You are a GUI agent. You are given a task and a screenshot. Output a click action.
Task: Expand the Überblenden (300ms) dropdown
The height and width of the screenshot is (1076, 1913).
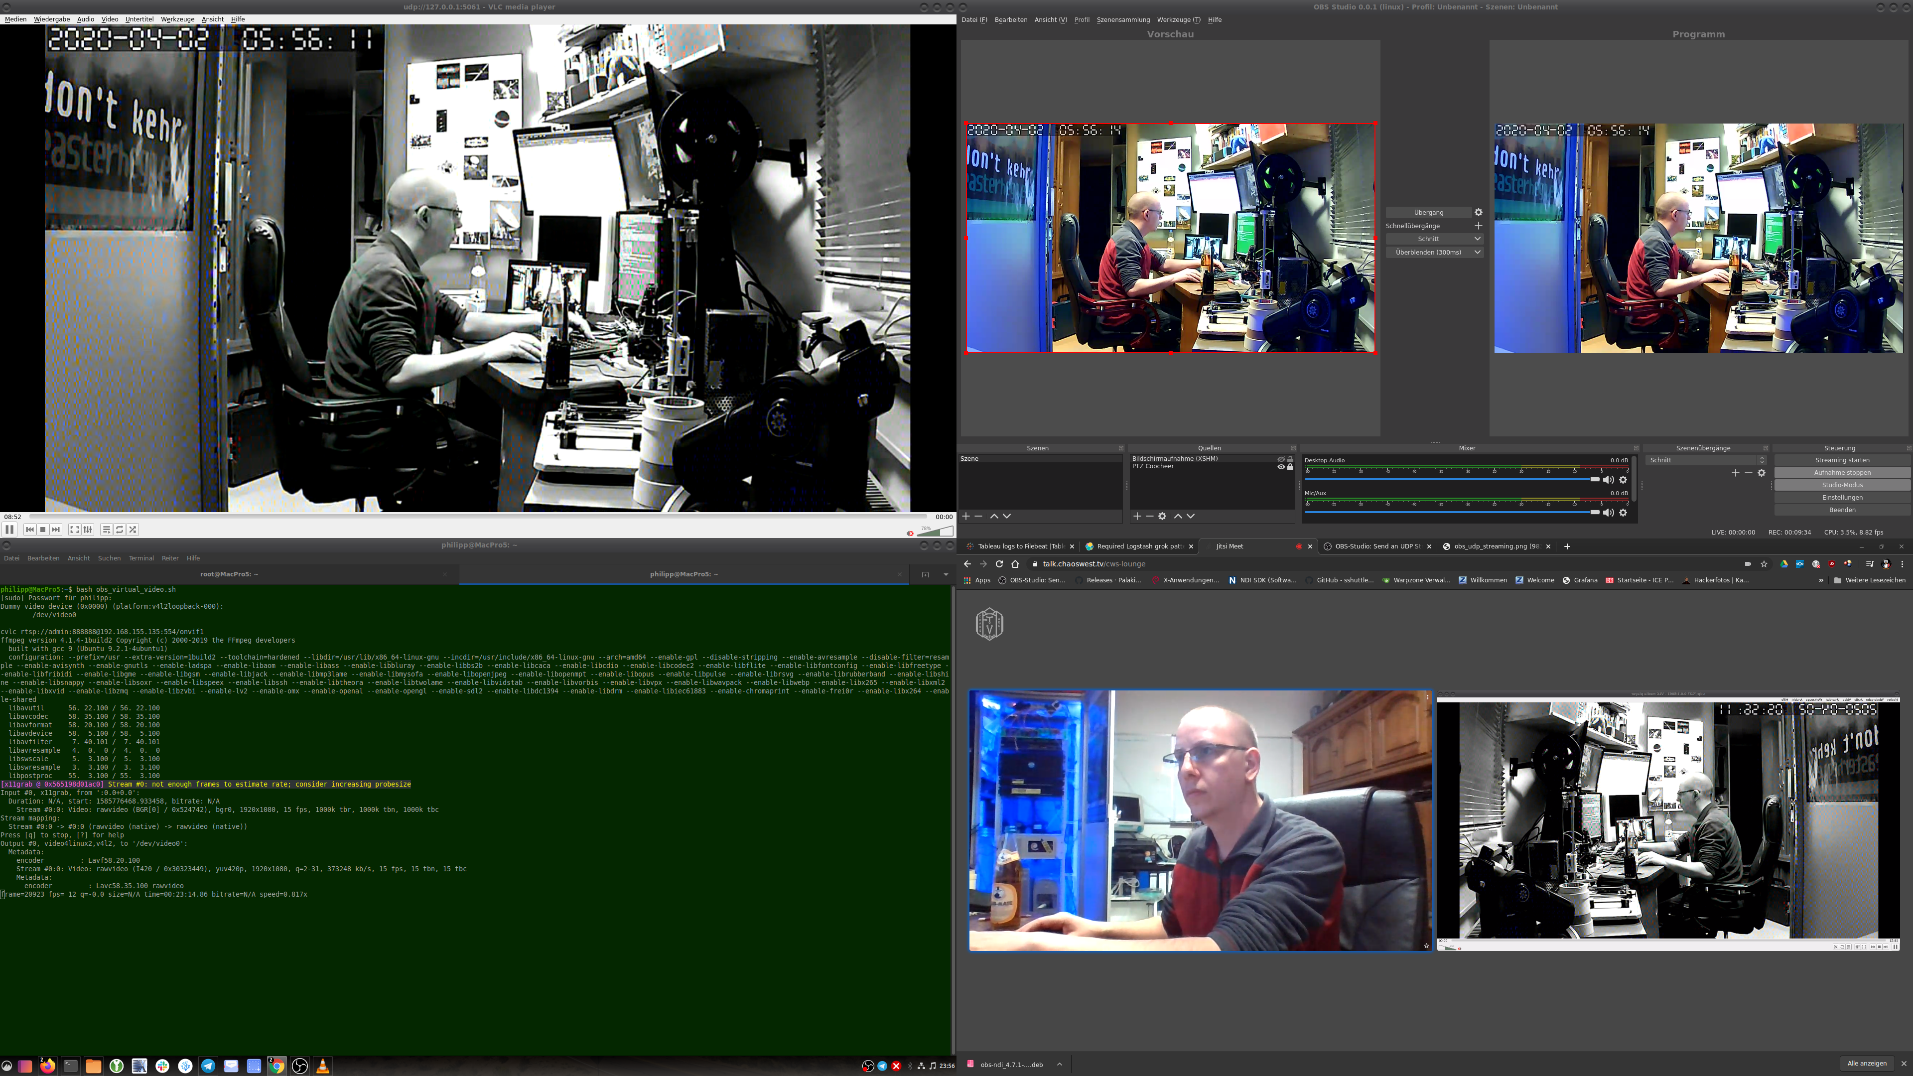(1477, 253)
